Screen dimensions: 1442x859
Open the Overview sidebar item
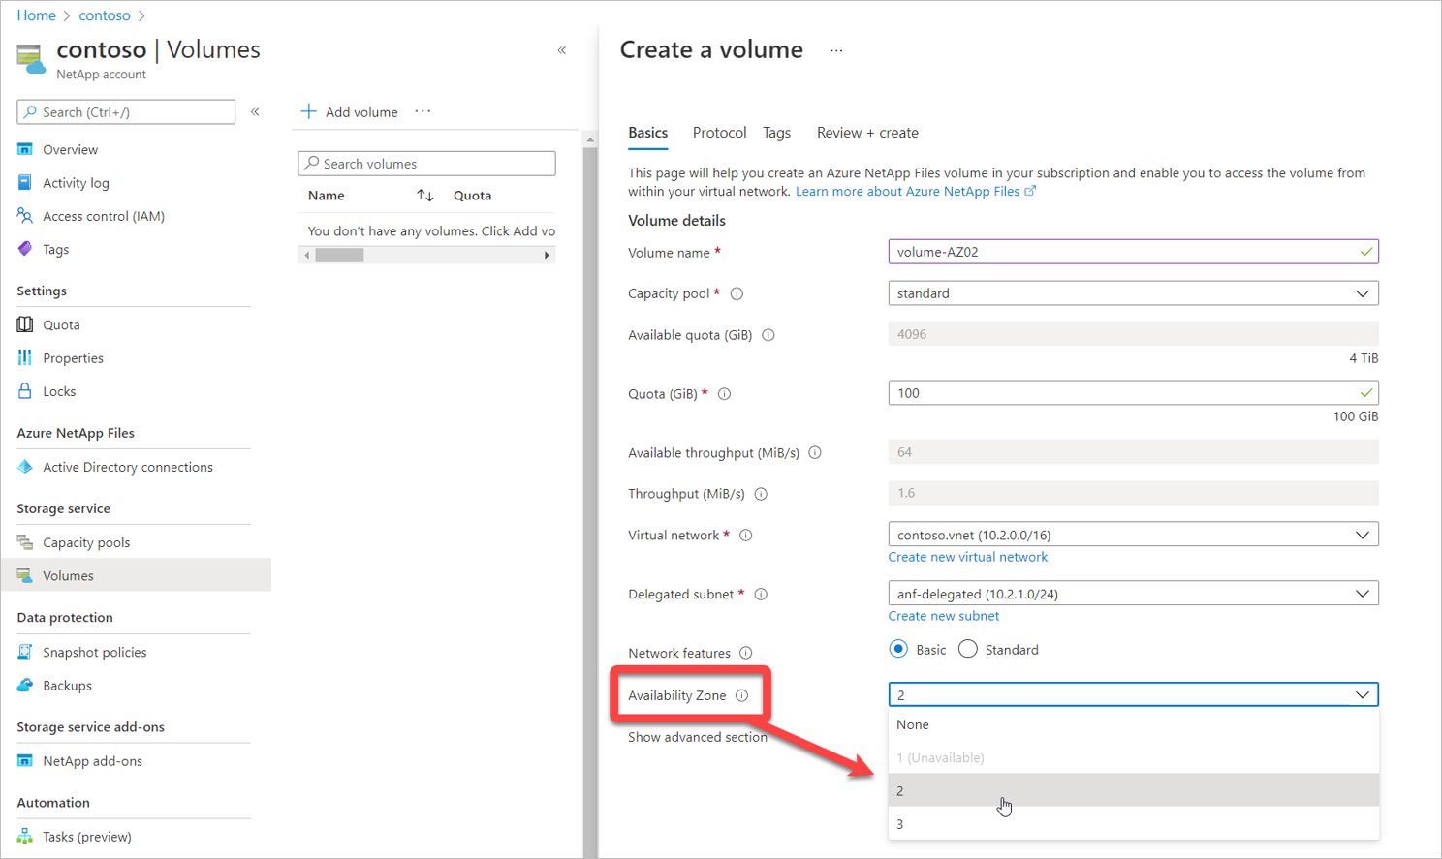click(70, 150)
